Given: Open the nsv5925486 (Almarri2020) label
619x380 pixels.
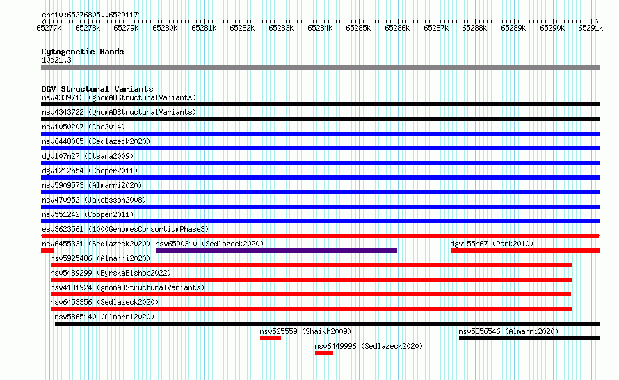Looking at the screenshot, I should pyautogui.click(x=100, y=258).
